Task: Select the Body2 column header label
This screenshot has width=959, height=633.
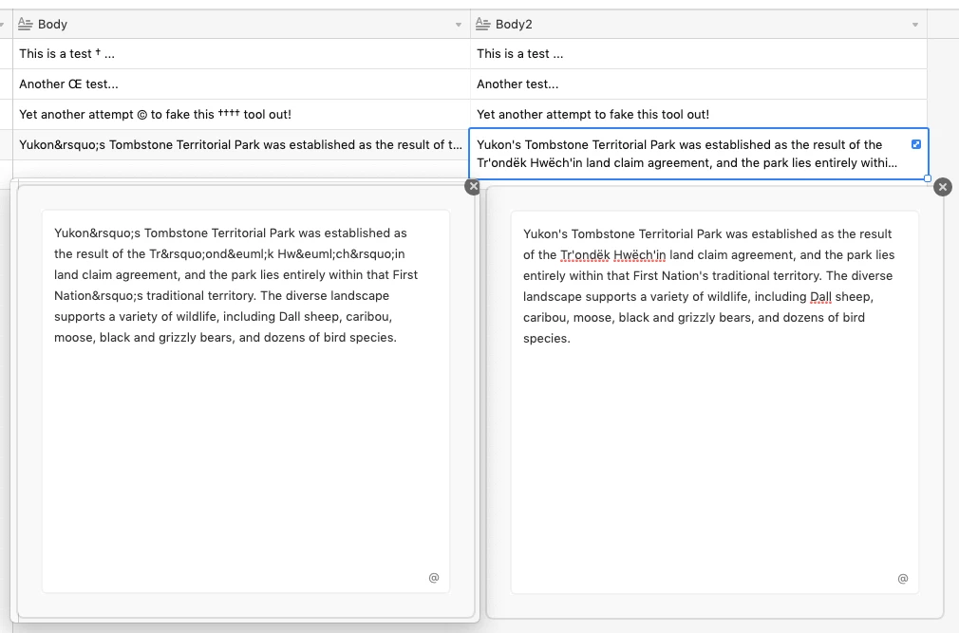Action: point(514,24)
